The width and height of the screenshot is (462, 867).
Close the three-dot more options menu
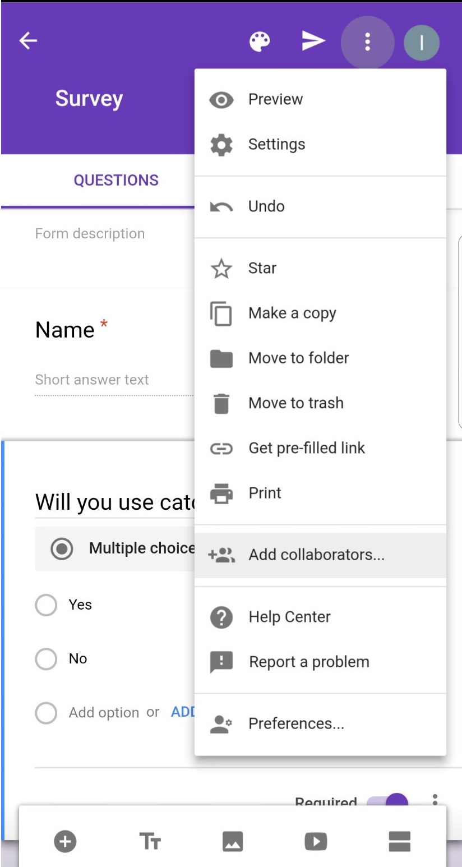(x=367, y=42)
